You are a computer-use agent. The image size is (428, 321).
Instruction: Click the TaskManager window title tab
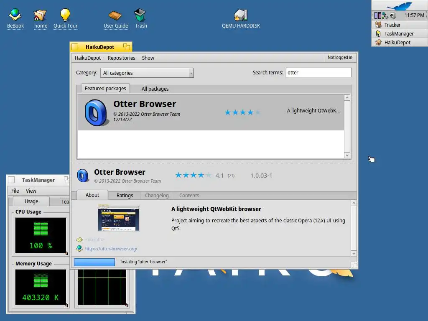pyautogui.click(x=38, y=180)
